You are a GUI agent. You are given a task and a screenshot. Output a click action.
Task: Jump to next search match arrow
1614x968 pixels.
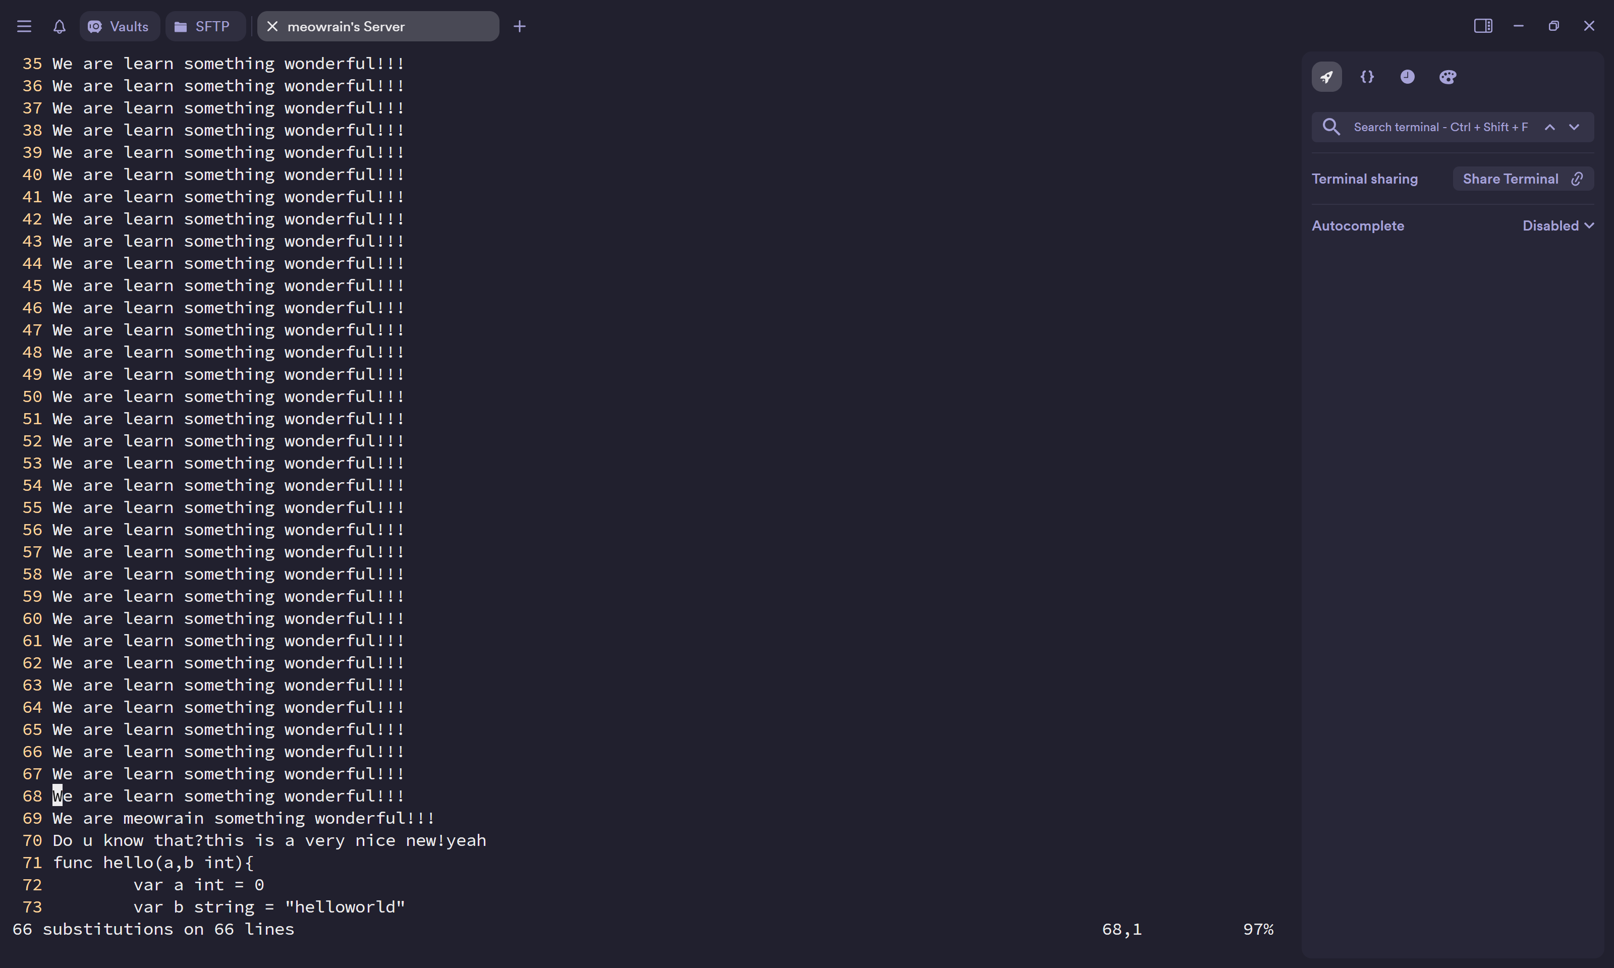click(1574, 127)
